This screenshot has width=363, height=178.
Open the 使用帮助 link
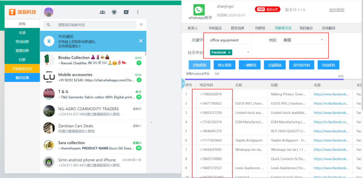[336, 10]
